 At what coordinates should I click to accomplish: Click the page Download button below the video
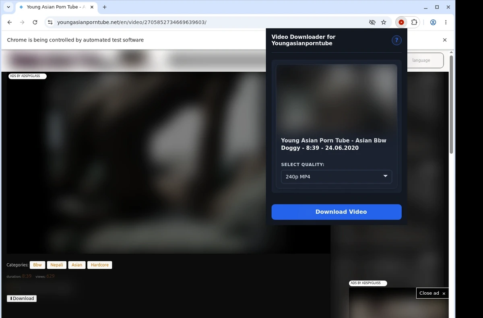22,298
